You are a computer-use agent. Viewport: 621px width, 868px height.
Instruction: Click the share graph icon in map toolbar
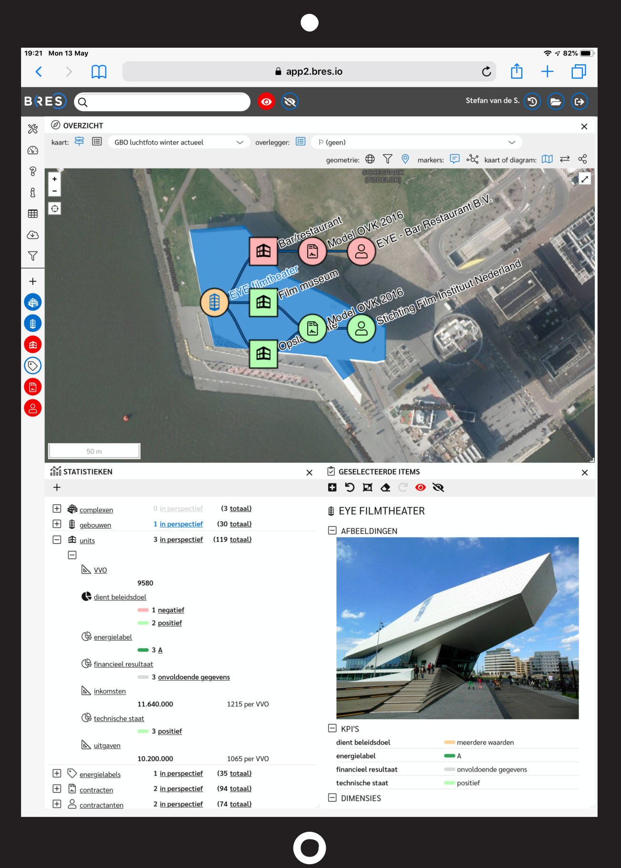coord(582,159)
